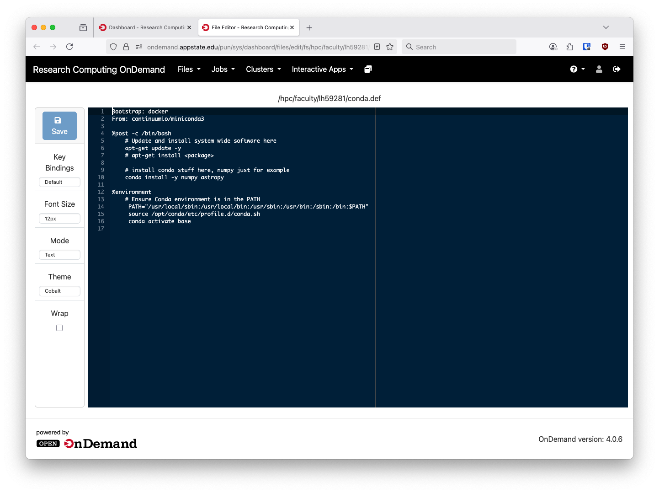Toggle the Wrap checkbox
This screenshot has height=493, width=659.
point(59,328)
